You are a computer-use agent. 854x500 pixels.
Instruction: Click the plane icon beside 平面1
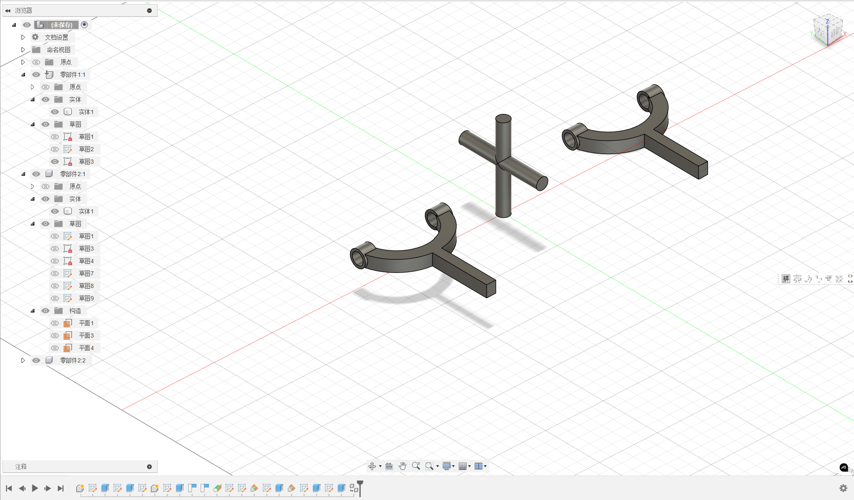pos(68,323)
